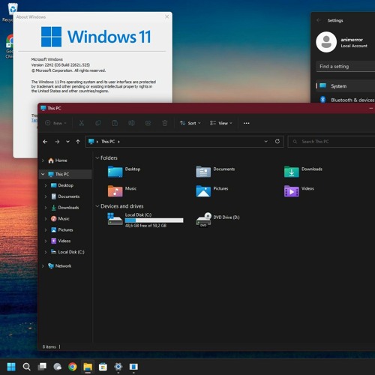
Task: Click the Copy icon in Explorer toolbar
Action: coord(98,123)
